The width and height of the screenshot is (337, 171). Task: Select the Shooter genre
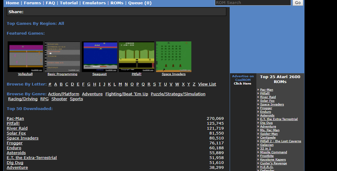(x=59, y=99)
